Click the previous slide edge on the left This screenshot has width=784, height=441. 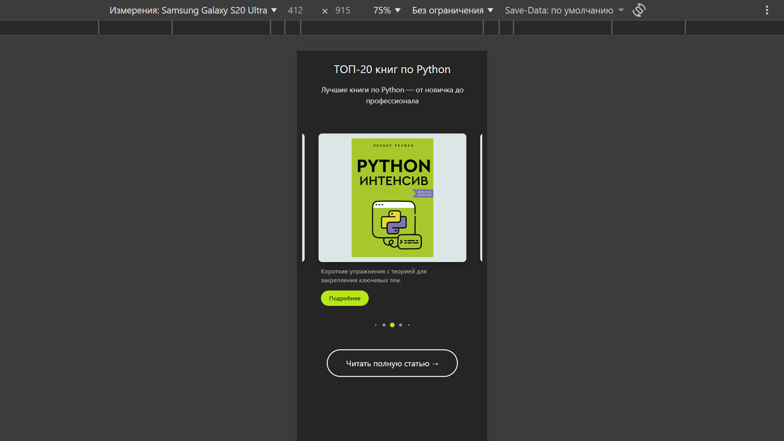coord(303,198)
